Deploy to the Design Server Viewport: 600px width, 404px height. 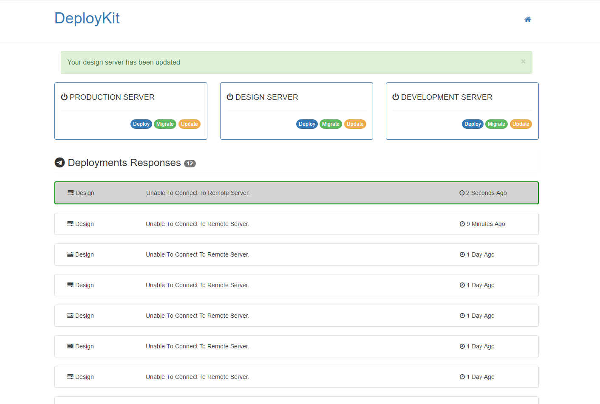[307, 124]
